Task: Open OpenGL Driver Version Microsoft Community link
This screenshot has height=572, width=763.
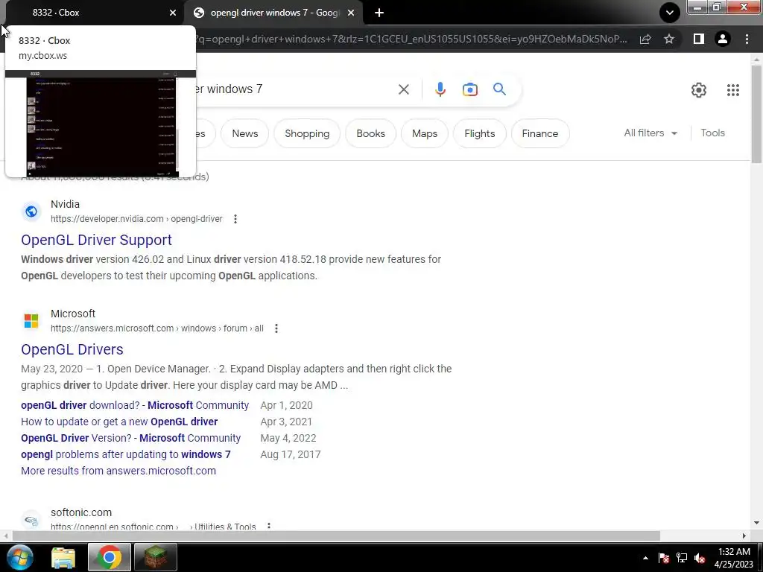Action: (x=131, y=438)
